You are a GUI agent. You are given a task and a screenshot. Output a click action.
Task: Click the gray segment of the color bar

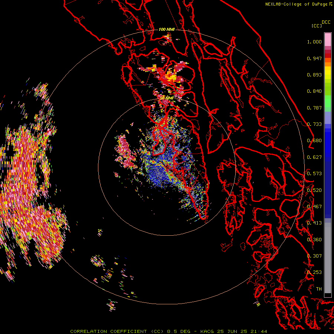(328, 258)
